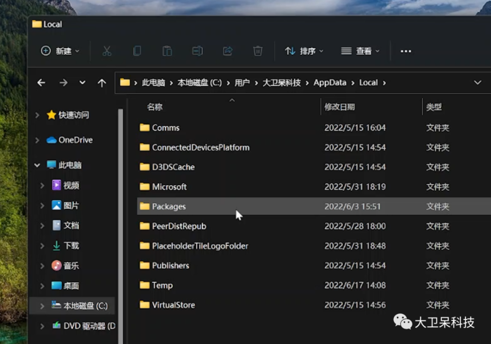Click the Rename icon in toolbar
Image resolution: width=491 pixels, height=344 pixels.
click(197, 51)
